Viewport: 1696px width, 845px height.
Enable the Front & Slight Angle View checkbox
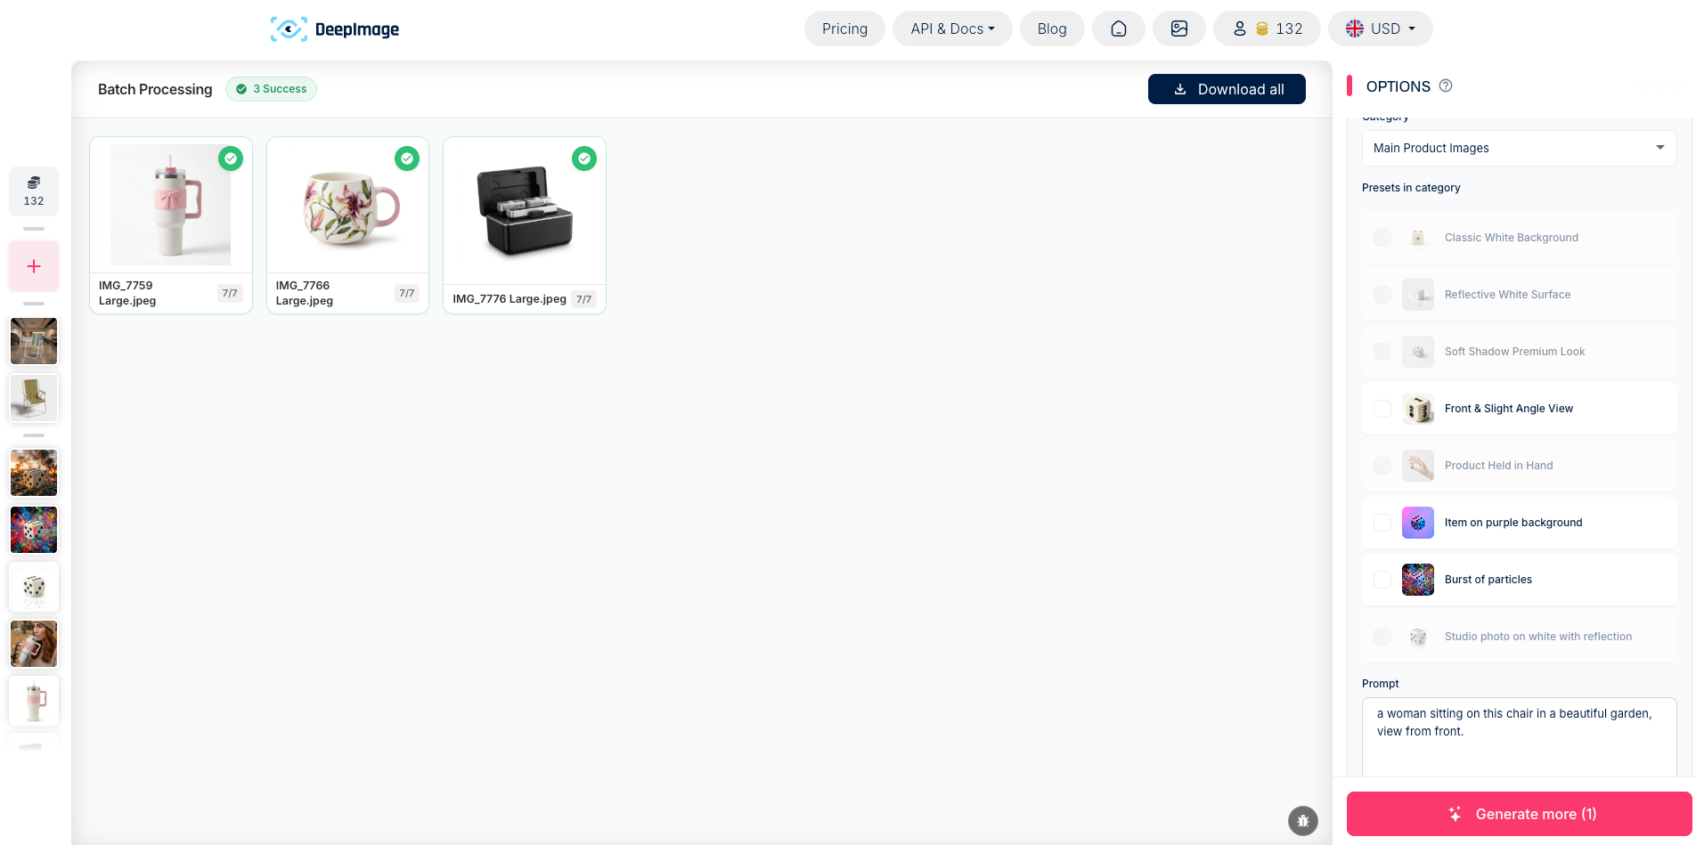tap(1382, 409)
